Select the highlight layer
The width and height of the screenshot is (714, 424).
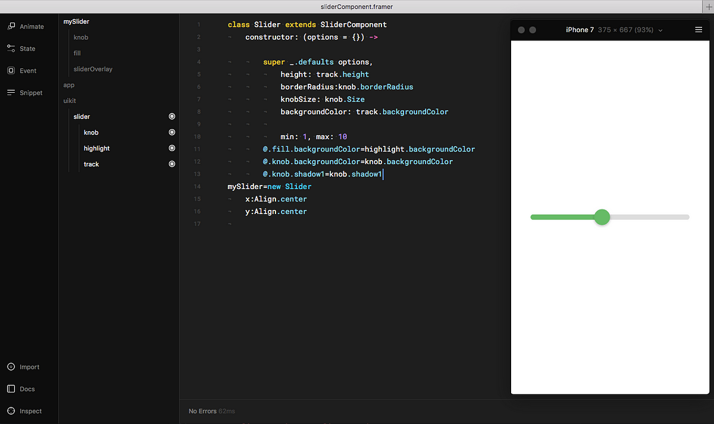tap(96, 148)
